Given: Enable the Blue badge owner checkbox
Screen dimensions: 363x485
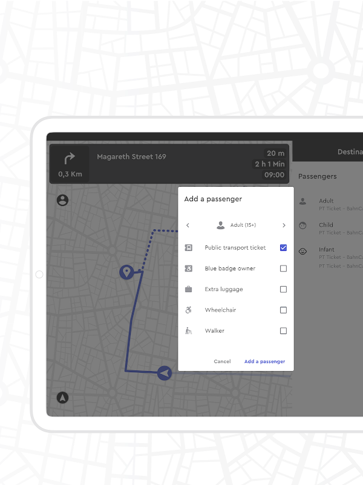Looking at the screenshot, I should click(283, 269).
